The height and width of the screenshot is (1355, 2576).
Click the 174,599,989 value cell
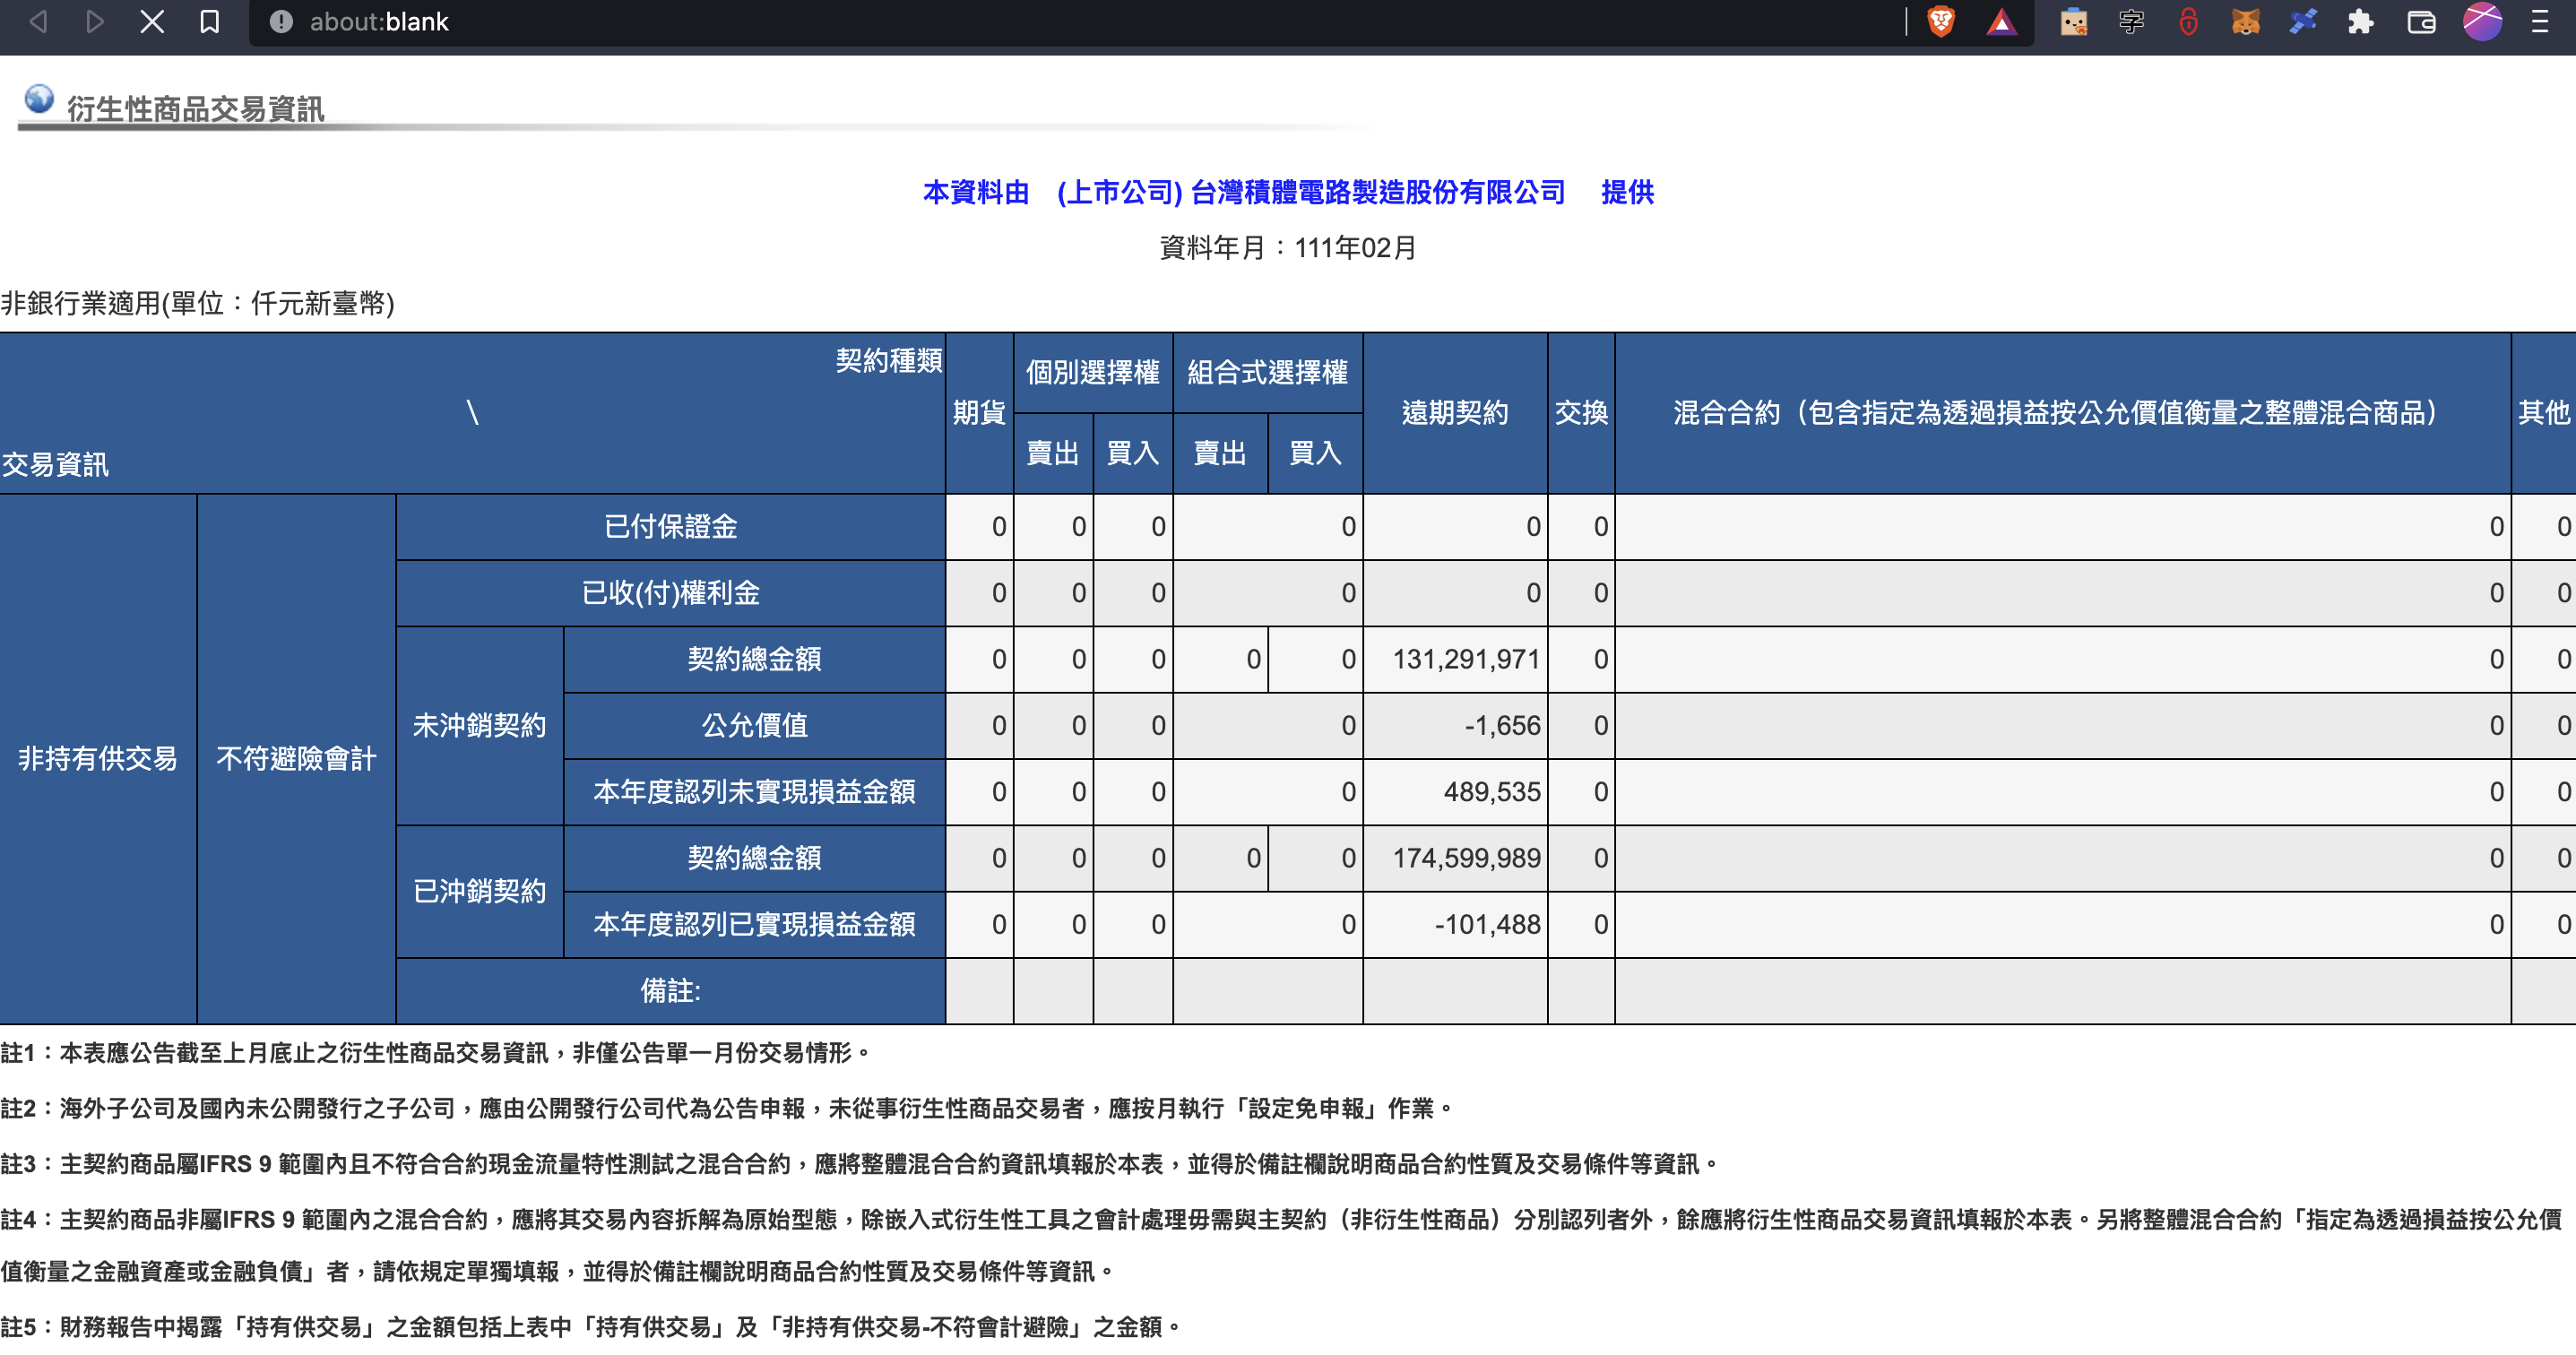click(x=1455, y=858)
